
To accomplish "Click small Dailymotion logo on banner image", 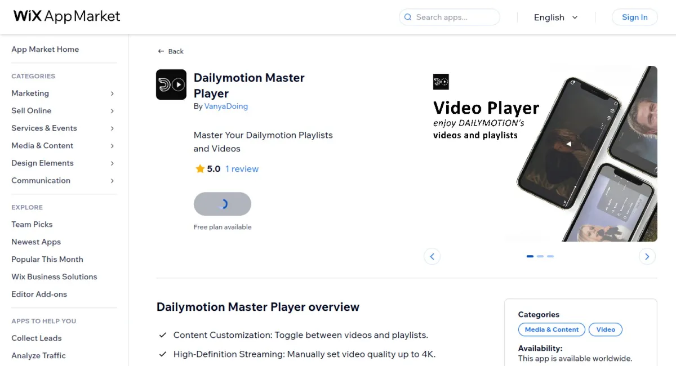I will (x=441, y=82).
